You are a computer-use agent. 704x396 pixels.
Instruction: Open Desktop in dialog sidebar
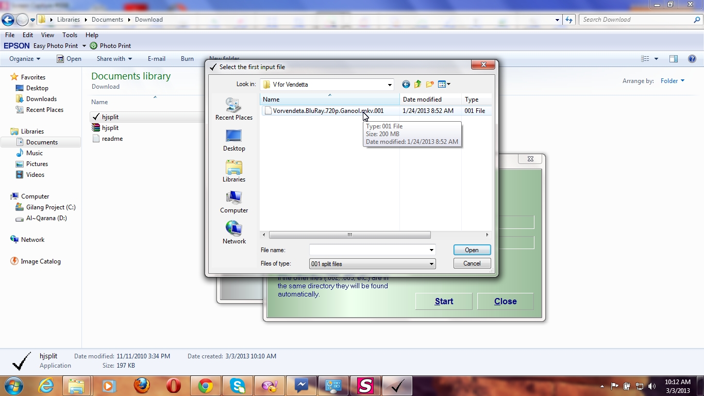coord(234,140)
